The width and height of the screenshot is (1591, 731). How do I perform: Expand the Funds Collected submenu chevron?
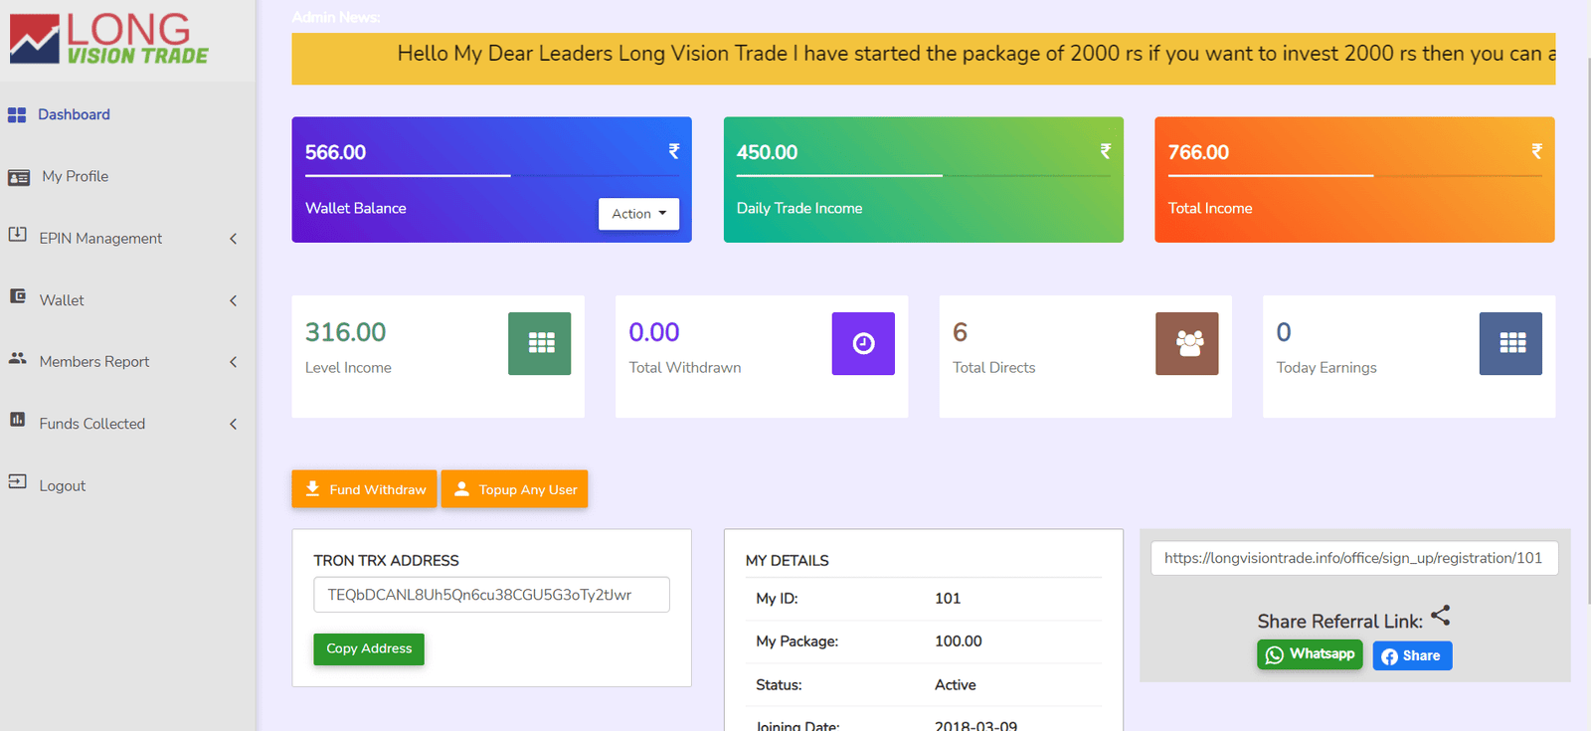[x=234, y=424]
